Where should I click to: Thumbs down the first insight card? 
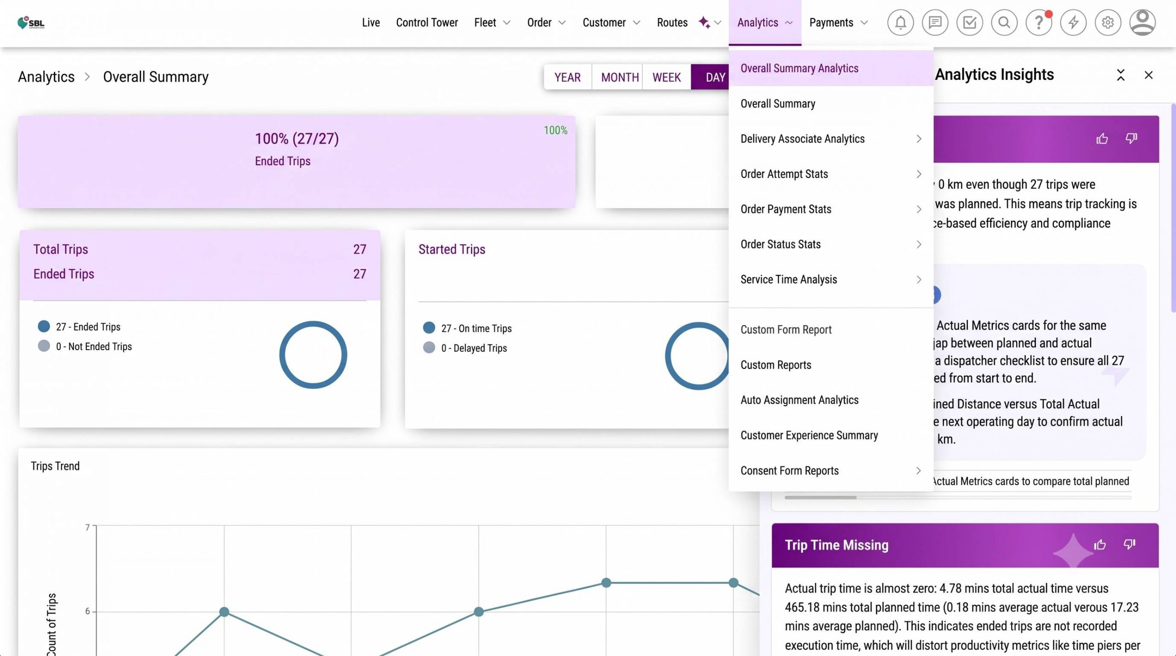[1131, 138]
